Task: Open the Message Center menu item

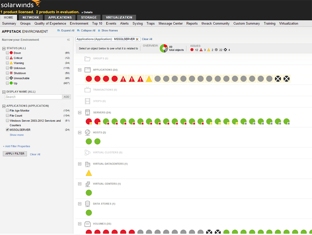Action: (x=171, y=23)
